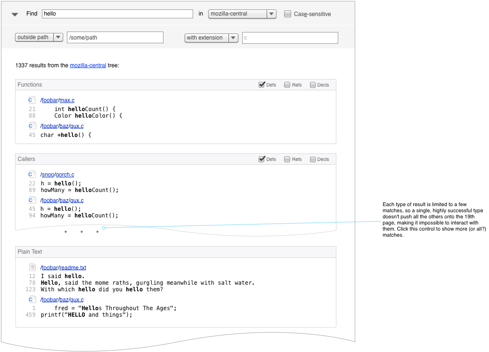Viewport: 489px width, 352px height.
Task: Open the outside path dropdown
Action: [x=39, y=37]
